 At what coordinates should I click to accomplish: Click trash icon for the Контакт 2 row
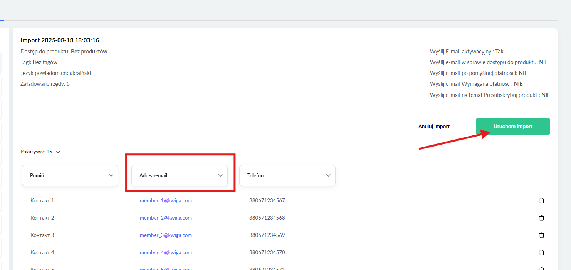coord(541,218)
